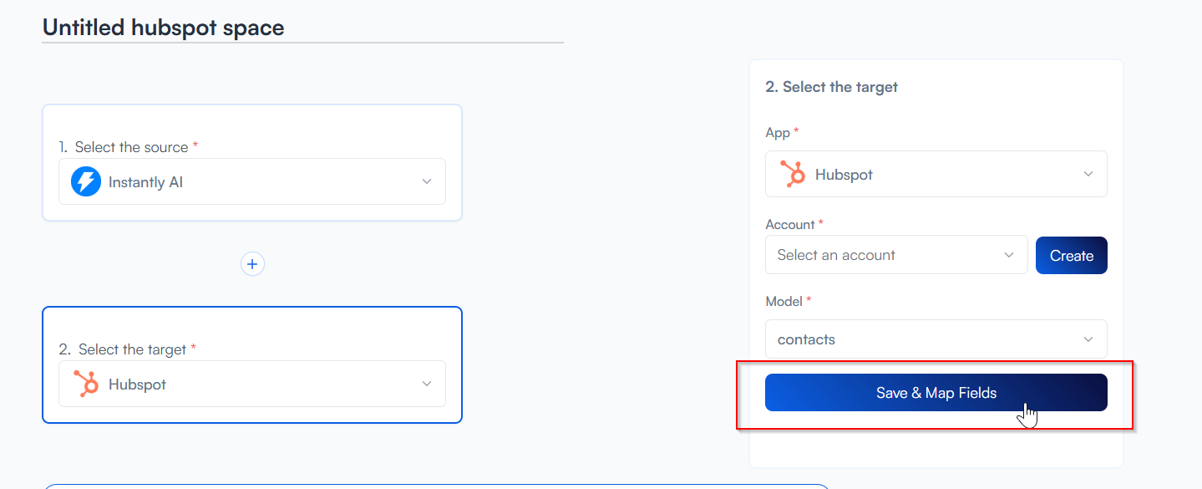Click the Hubspot logo in the target card
This screenshot has width=1202, height=489.
click(x=86, y=384)
